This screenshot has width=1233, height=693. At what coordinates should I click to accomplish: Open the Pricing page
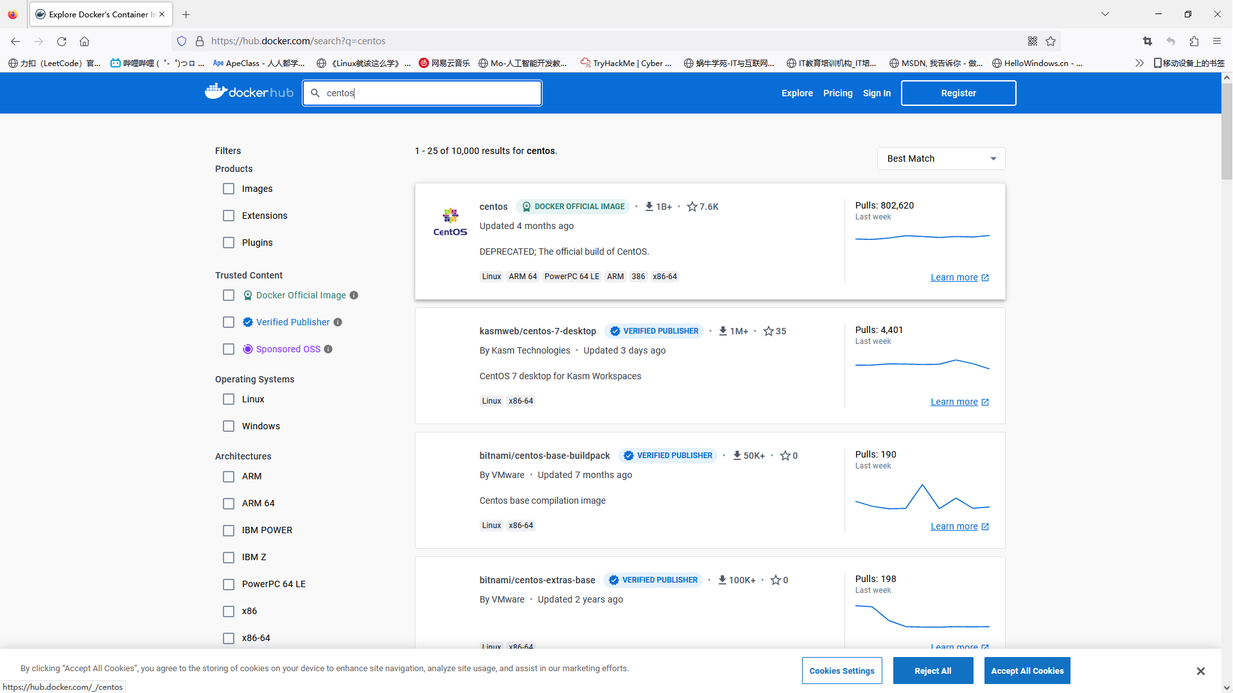pyautogui.click(x=838, y=93)
